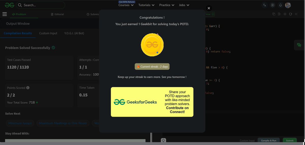Click the Solve Next label

click(x=13, y=114)
